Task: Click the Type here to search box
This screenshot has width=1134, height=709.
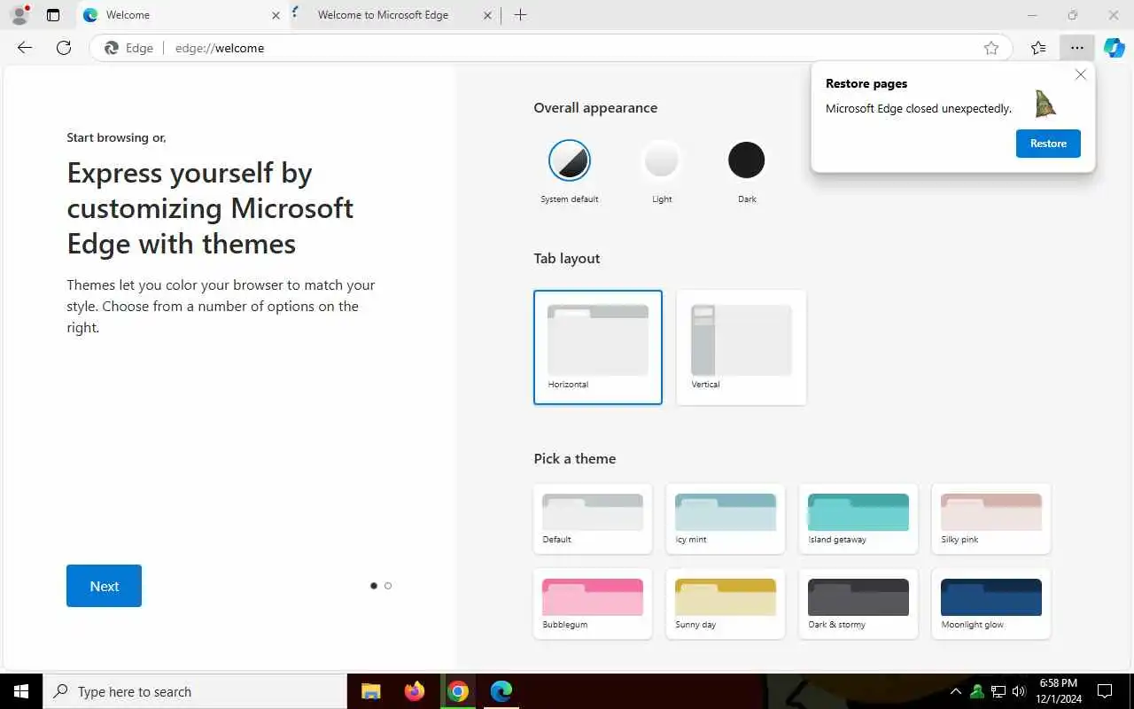Action: pyautogui.click(x=195, y=691)
